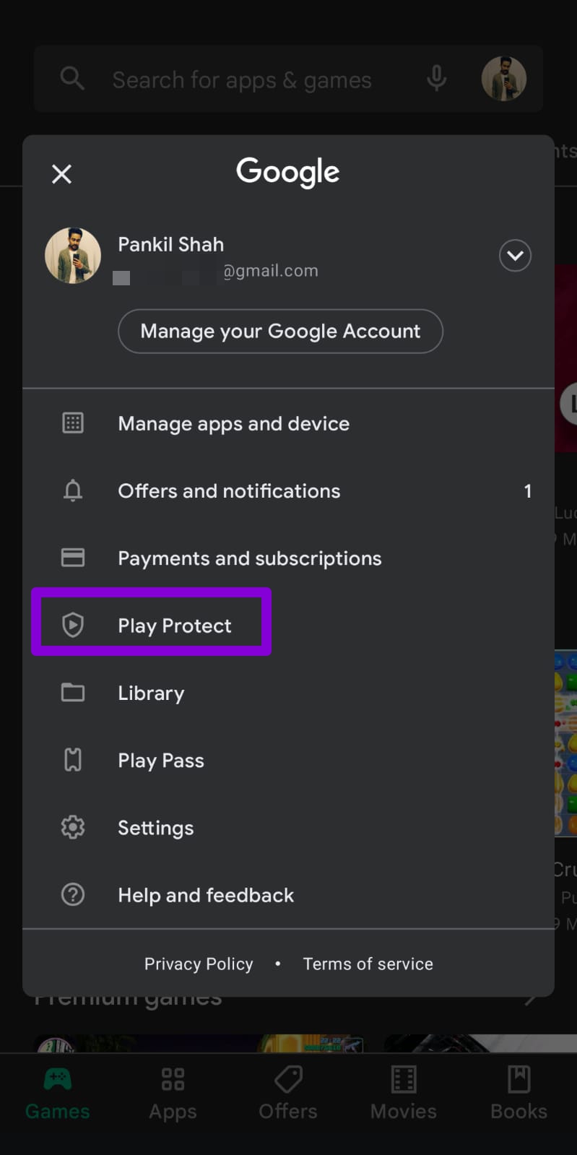The width and height of the screenshot is (577, 1155).
Task: Select the Play Protect shield icon
Action: tap(72, 625)
